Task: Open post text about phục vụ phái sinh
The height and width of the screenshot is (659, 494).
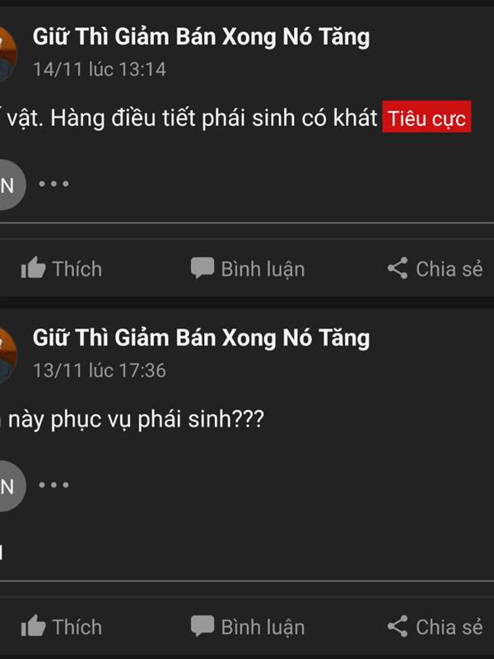Action: pyautogui.click(x=132, y=420)
